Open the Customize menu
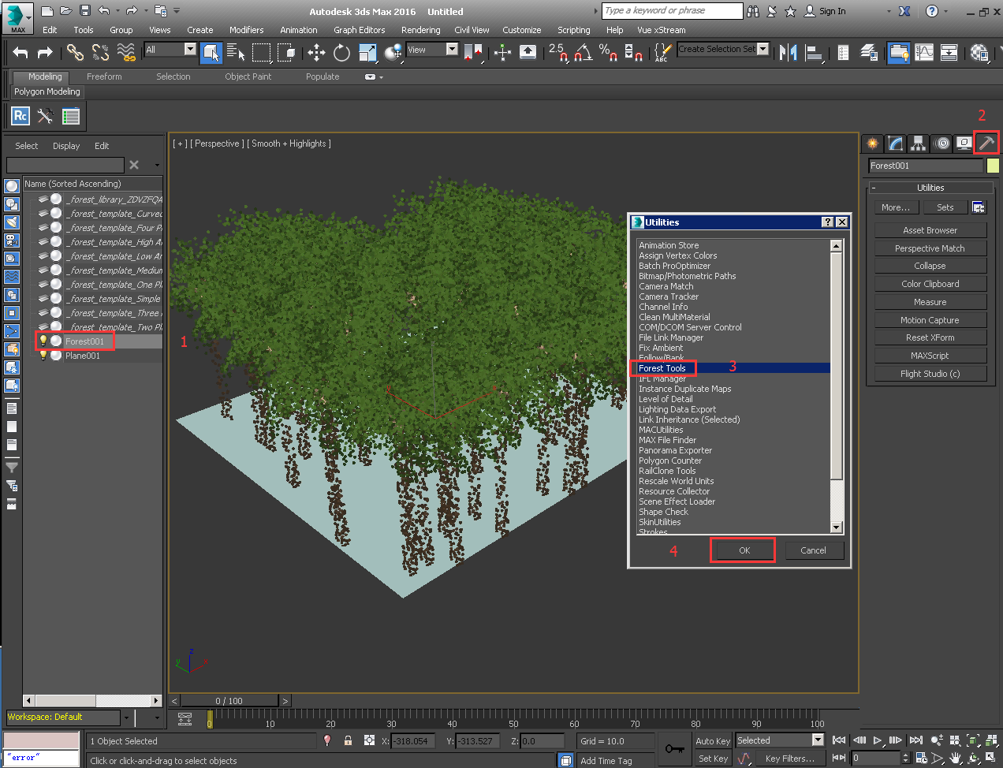 pos(521,30)
